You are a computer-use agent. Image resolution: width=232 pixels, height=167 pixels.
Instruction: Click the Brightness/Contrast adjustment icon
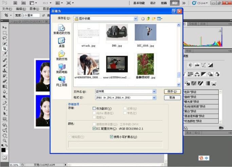(x=190, y=65)
